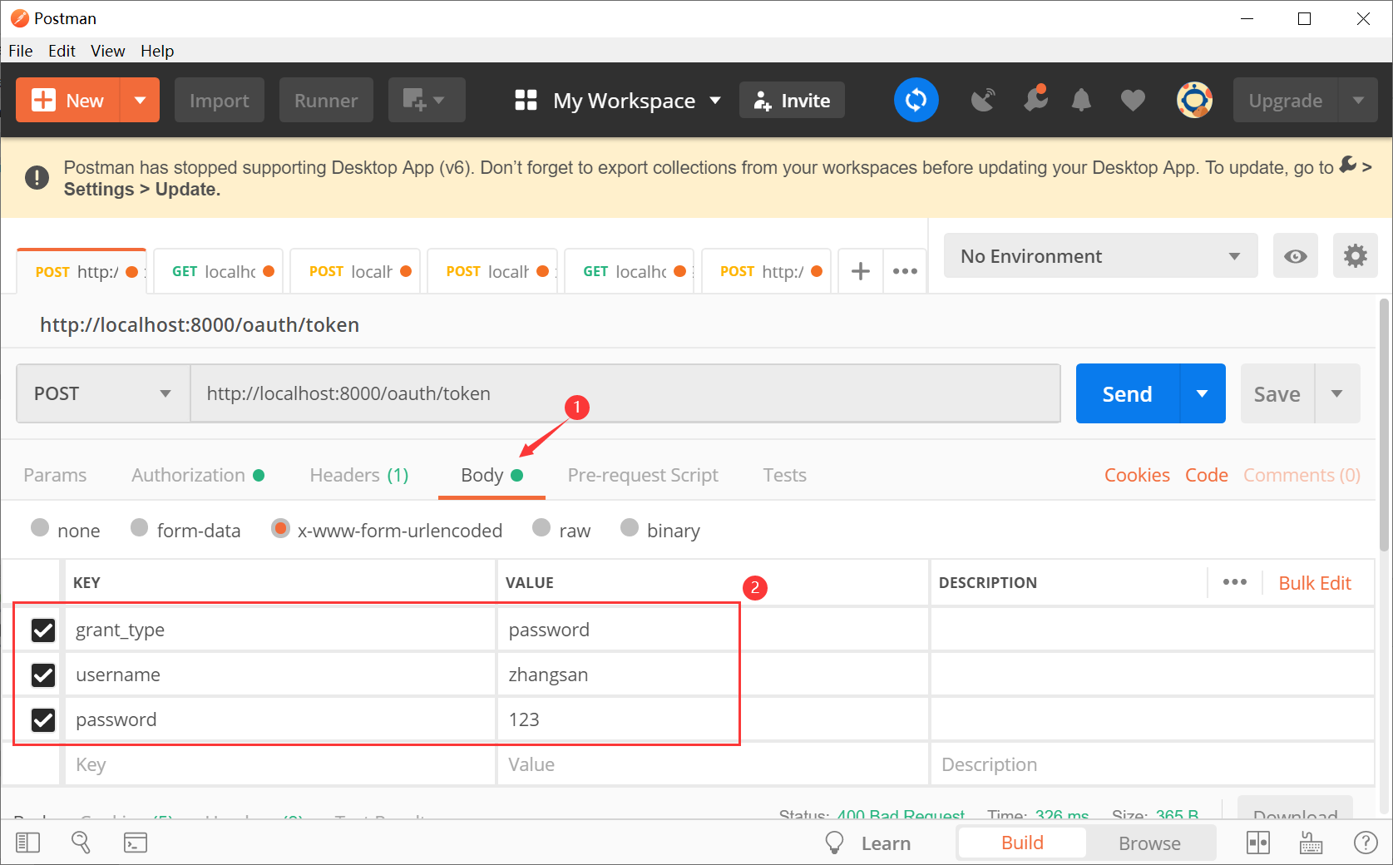Viewport: 1393px width, 865px height.
Task: Add a new request tab with plus icon
Action: tap(861, 271)
